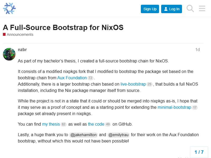Click the Log In button

point(172,9)
